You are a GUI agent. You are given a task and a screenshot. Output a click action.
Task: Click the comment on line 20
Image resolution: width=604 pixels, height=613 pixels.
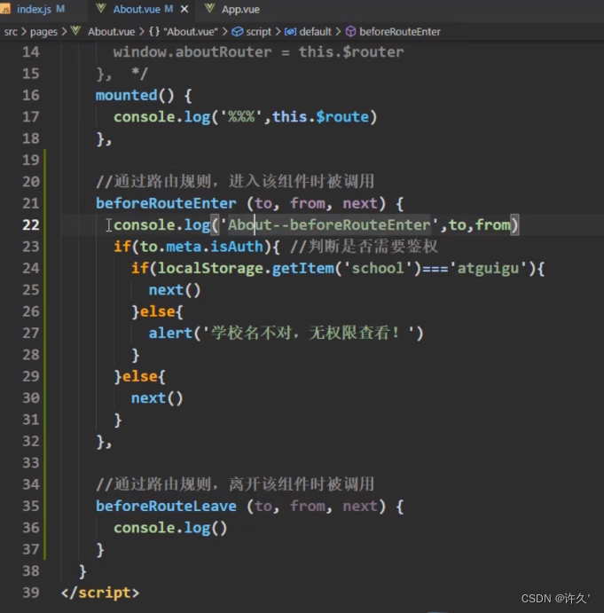235,181
